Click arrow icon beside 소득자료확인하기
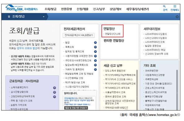The width and height of the screenshot is (184, 121). (x=54, y=88)
